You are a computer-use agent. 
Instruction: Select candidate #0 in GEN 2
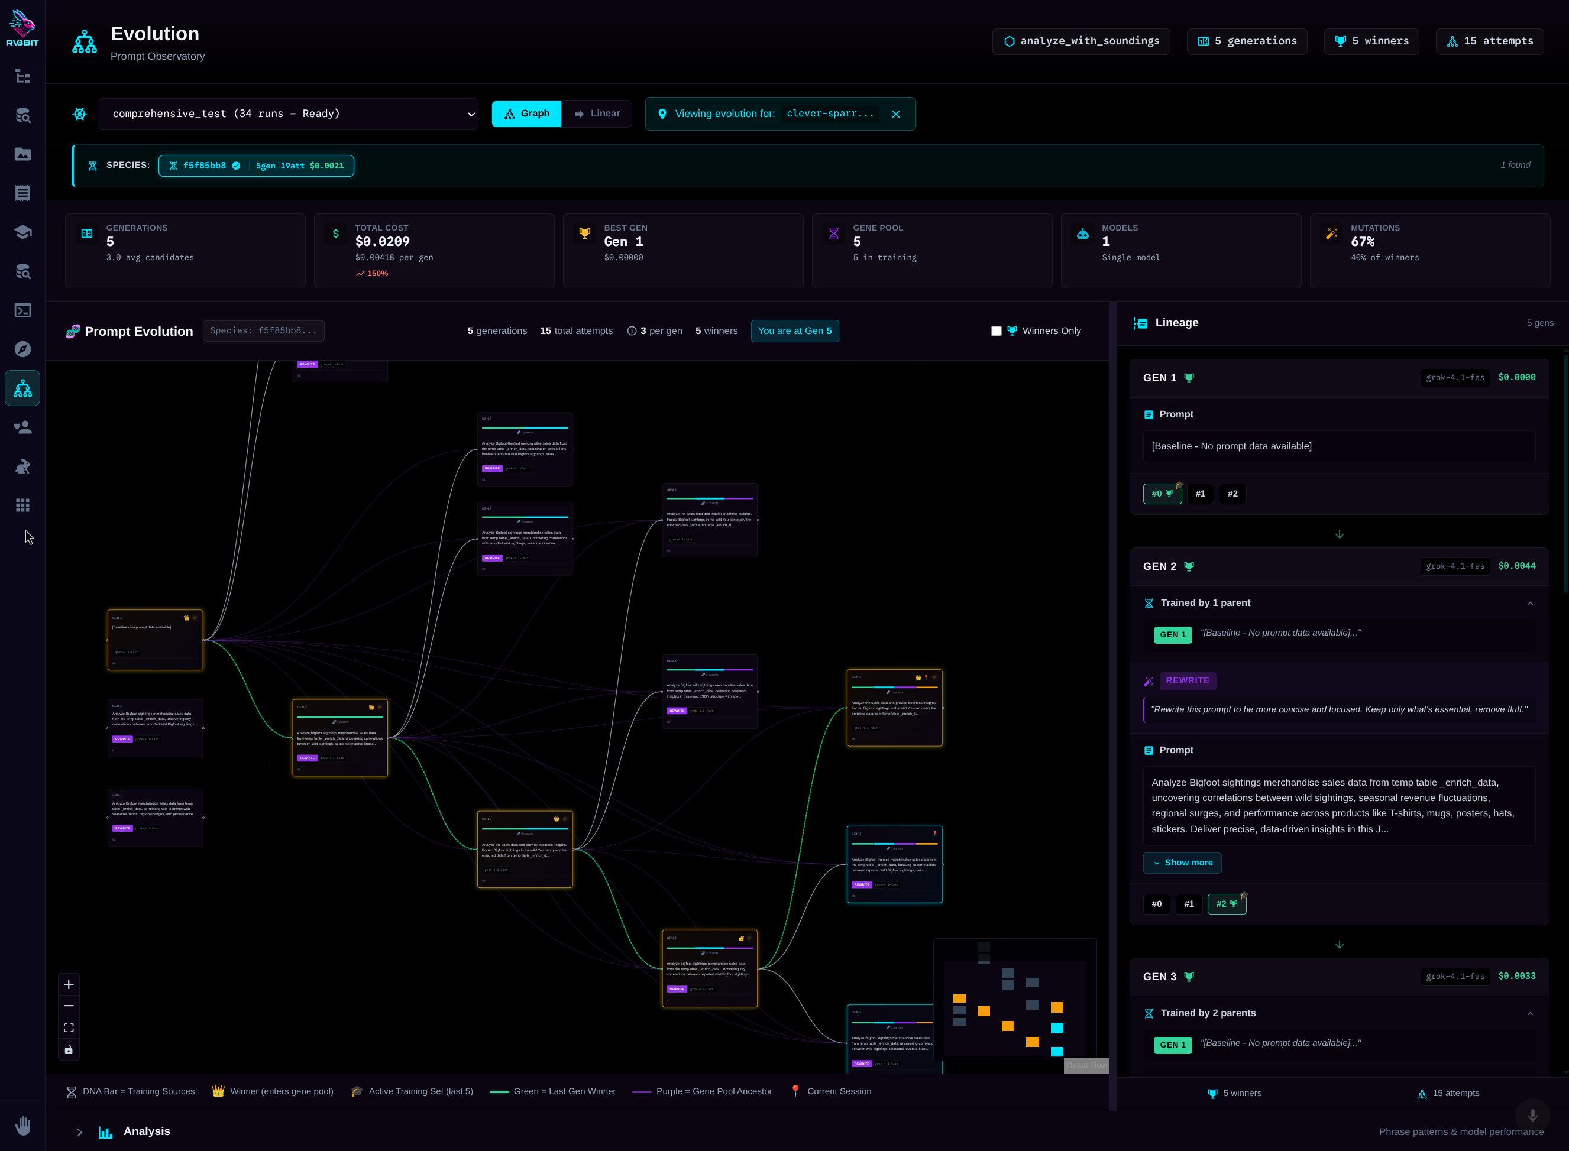coord(1156,904)
